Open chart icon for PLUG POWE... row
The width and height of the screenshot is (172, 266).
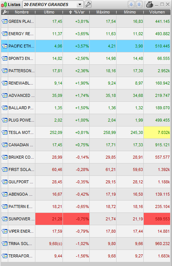pyautogui.click(x=4, y=120)
